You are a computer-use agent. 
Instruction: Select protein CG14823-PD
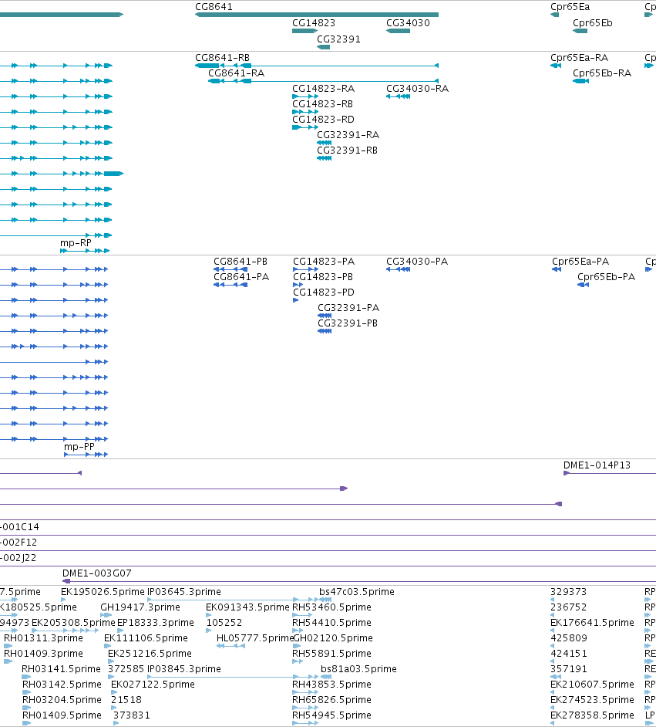click(x=296, y=300)
